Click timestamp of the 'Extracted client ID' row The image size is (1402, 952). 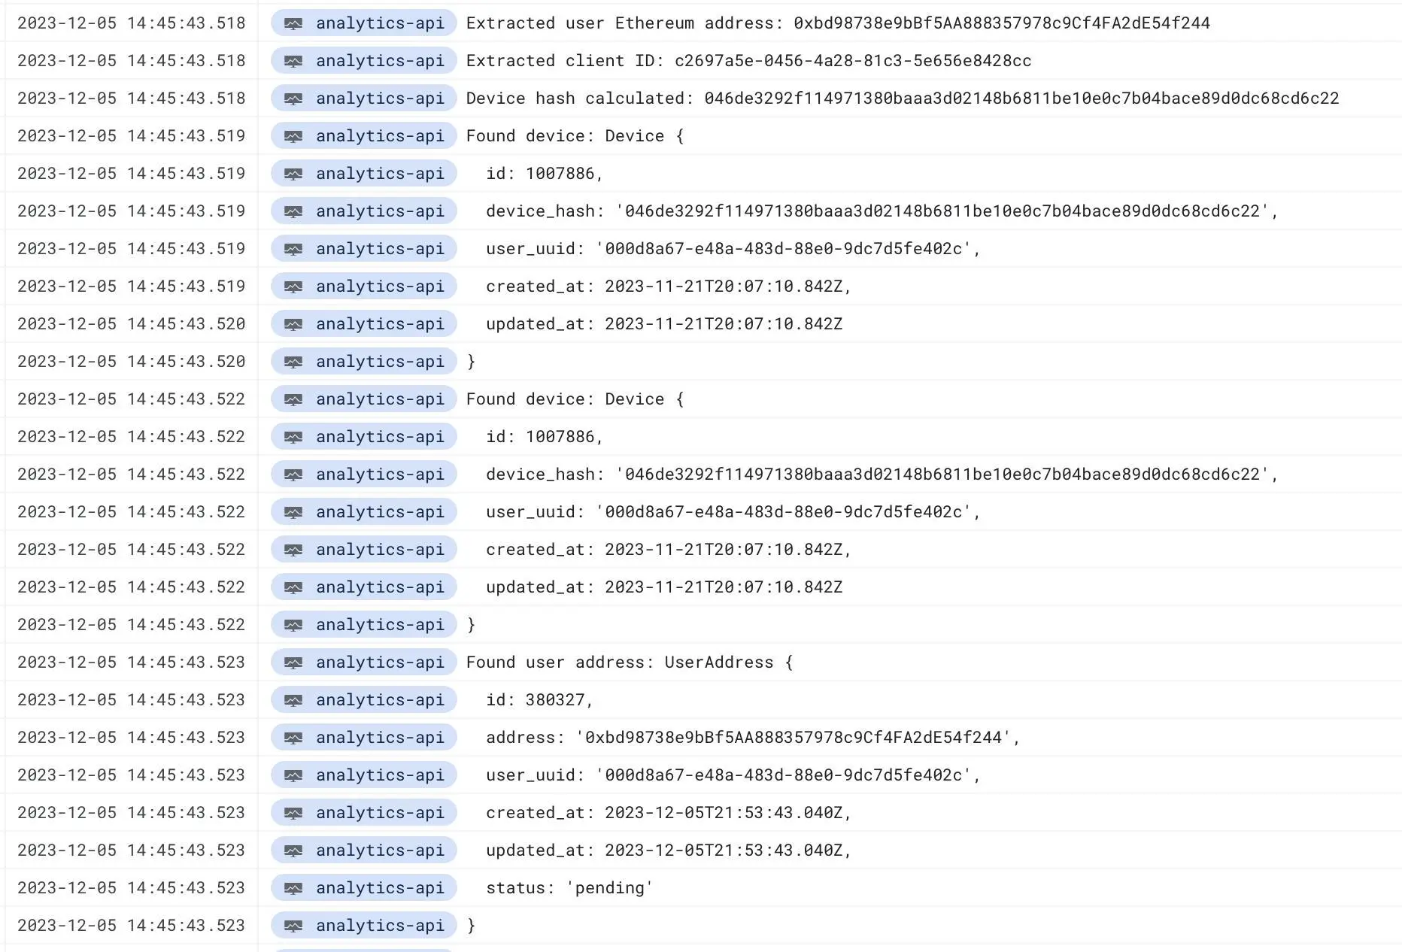tap(132, 61)
